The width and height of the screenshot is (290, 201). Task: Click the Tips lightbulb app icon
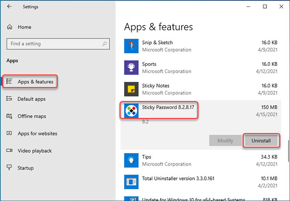coord(131,160)
